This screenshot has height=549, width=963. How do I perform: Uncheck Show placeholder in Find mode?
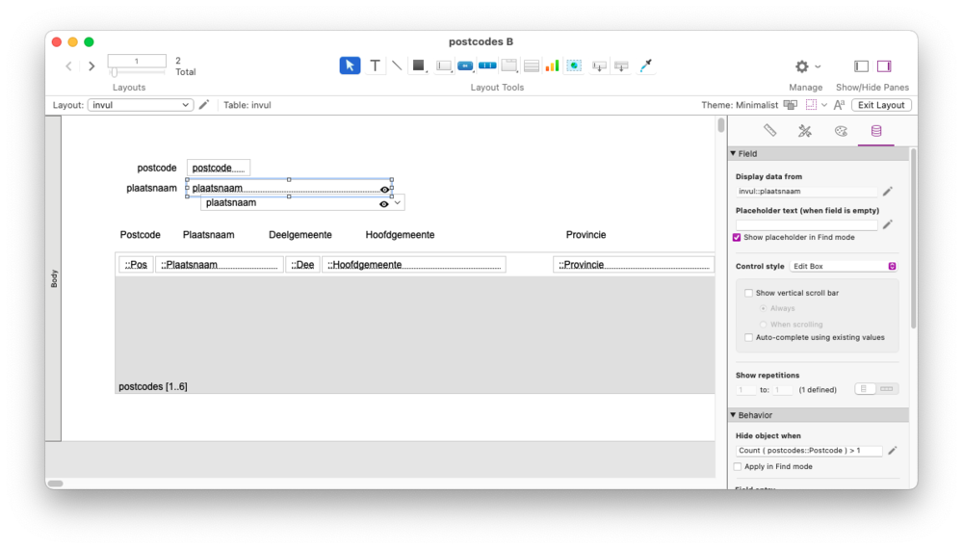point(738,237)
